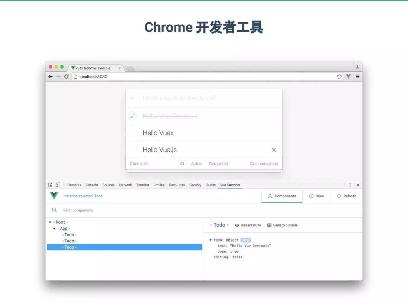This screenshot has width=408, height=306.
Task: Uncheck the completed mark on Hello Vue Devtools
Action: (132, 116)
